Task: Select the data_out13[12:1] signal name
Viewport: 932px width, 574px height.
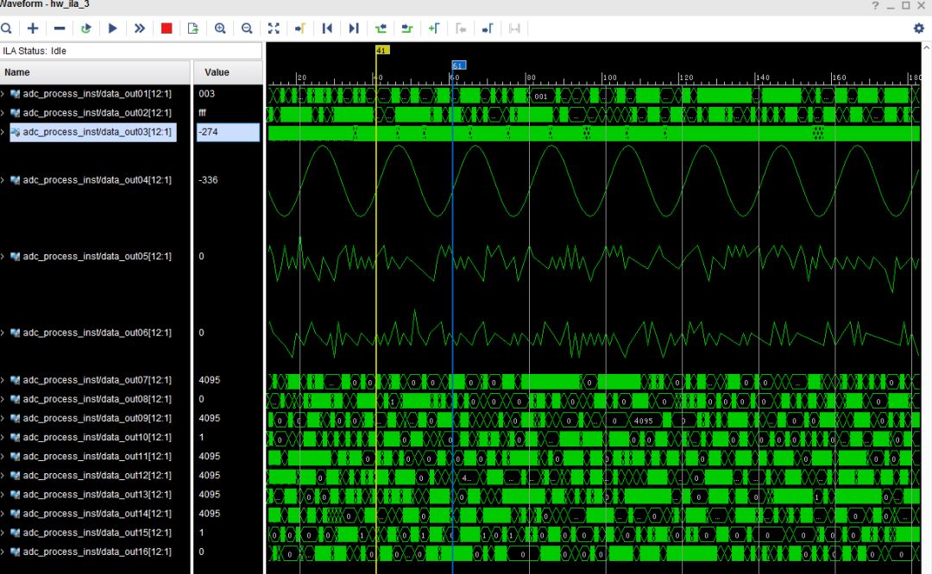Action: (x=97, y=495)
